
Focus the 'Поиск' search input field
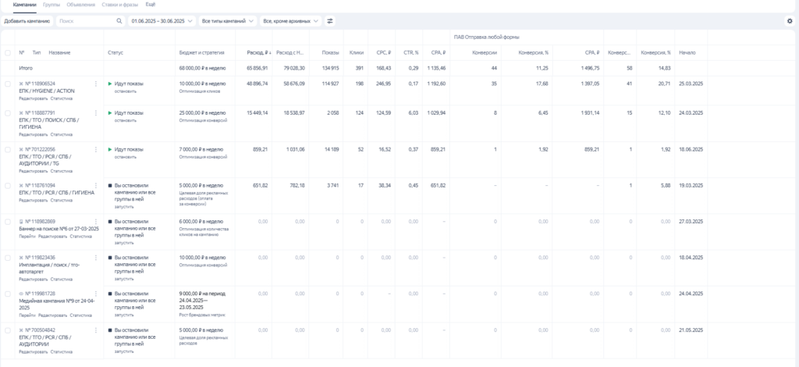(84, 21)
